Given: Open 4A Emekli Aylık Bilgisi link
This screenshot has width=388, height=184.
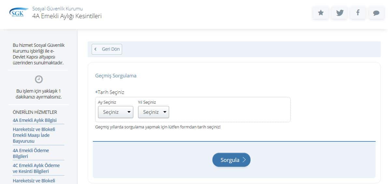Looking at the screenshot, I should point(35,120).
